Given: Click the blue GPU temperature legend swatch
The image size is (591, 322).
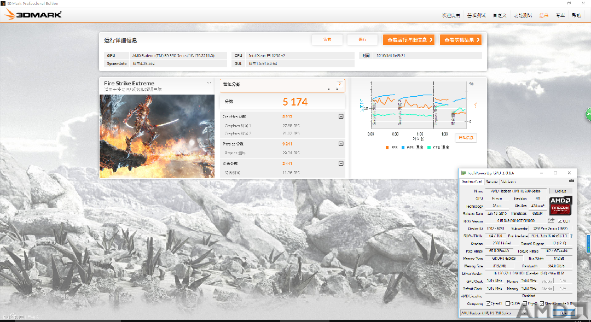Looking at the screenshot, I should coord(403,148).
